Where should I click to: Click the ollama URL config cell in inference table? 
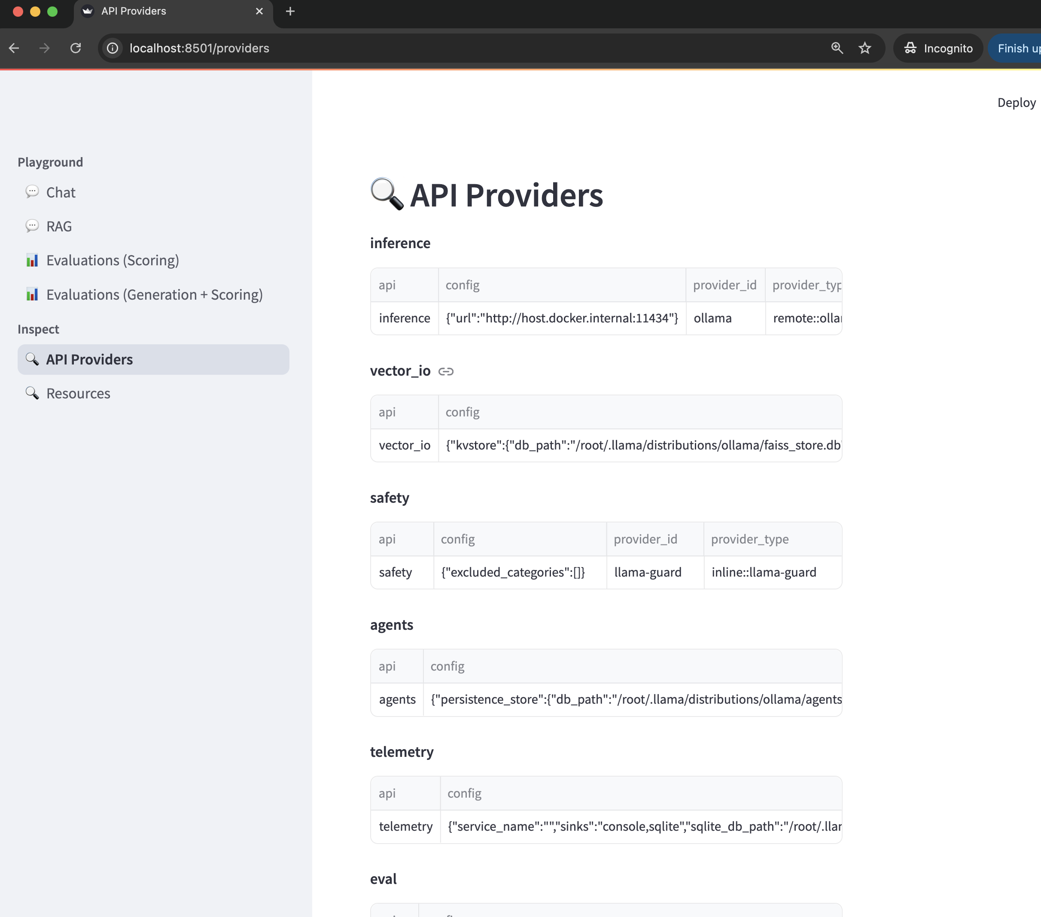562,318
